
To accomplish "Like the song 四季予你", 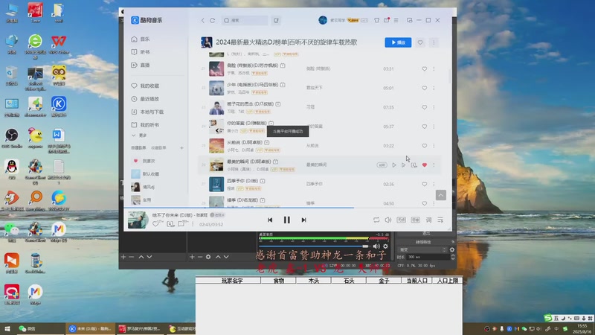I will (x=424, y=184).
